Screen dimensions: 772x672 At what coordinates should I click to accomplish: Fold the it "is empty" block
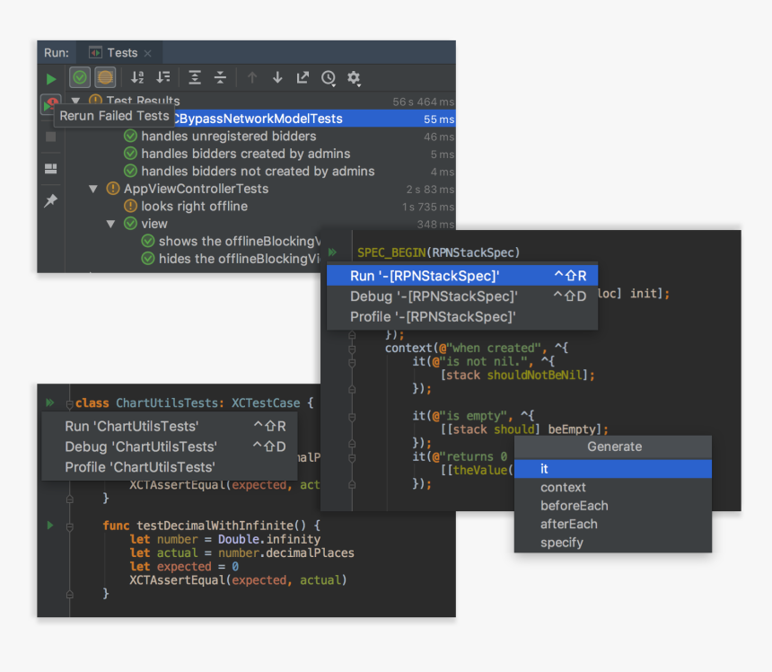click(352, 417)
